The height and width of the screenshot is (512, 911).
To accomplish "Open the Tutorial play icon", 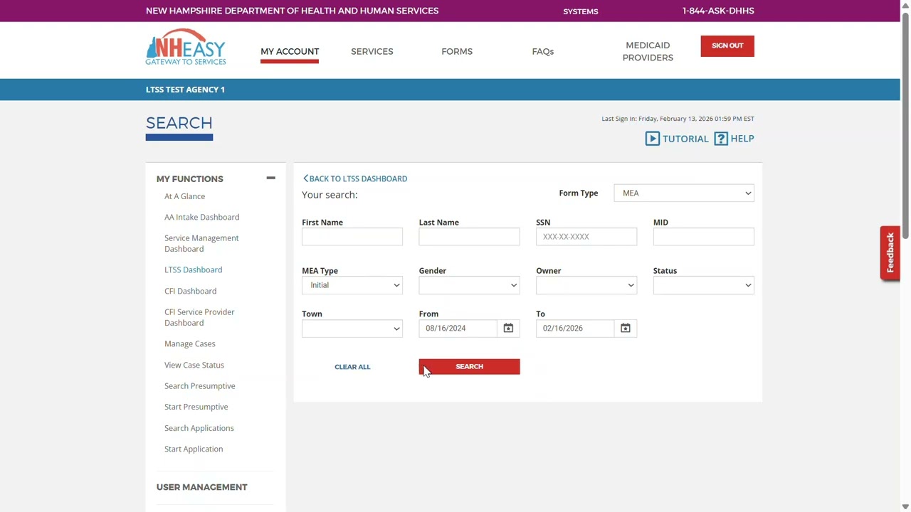I will 653,139.
